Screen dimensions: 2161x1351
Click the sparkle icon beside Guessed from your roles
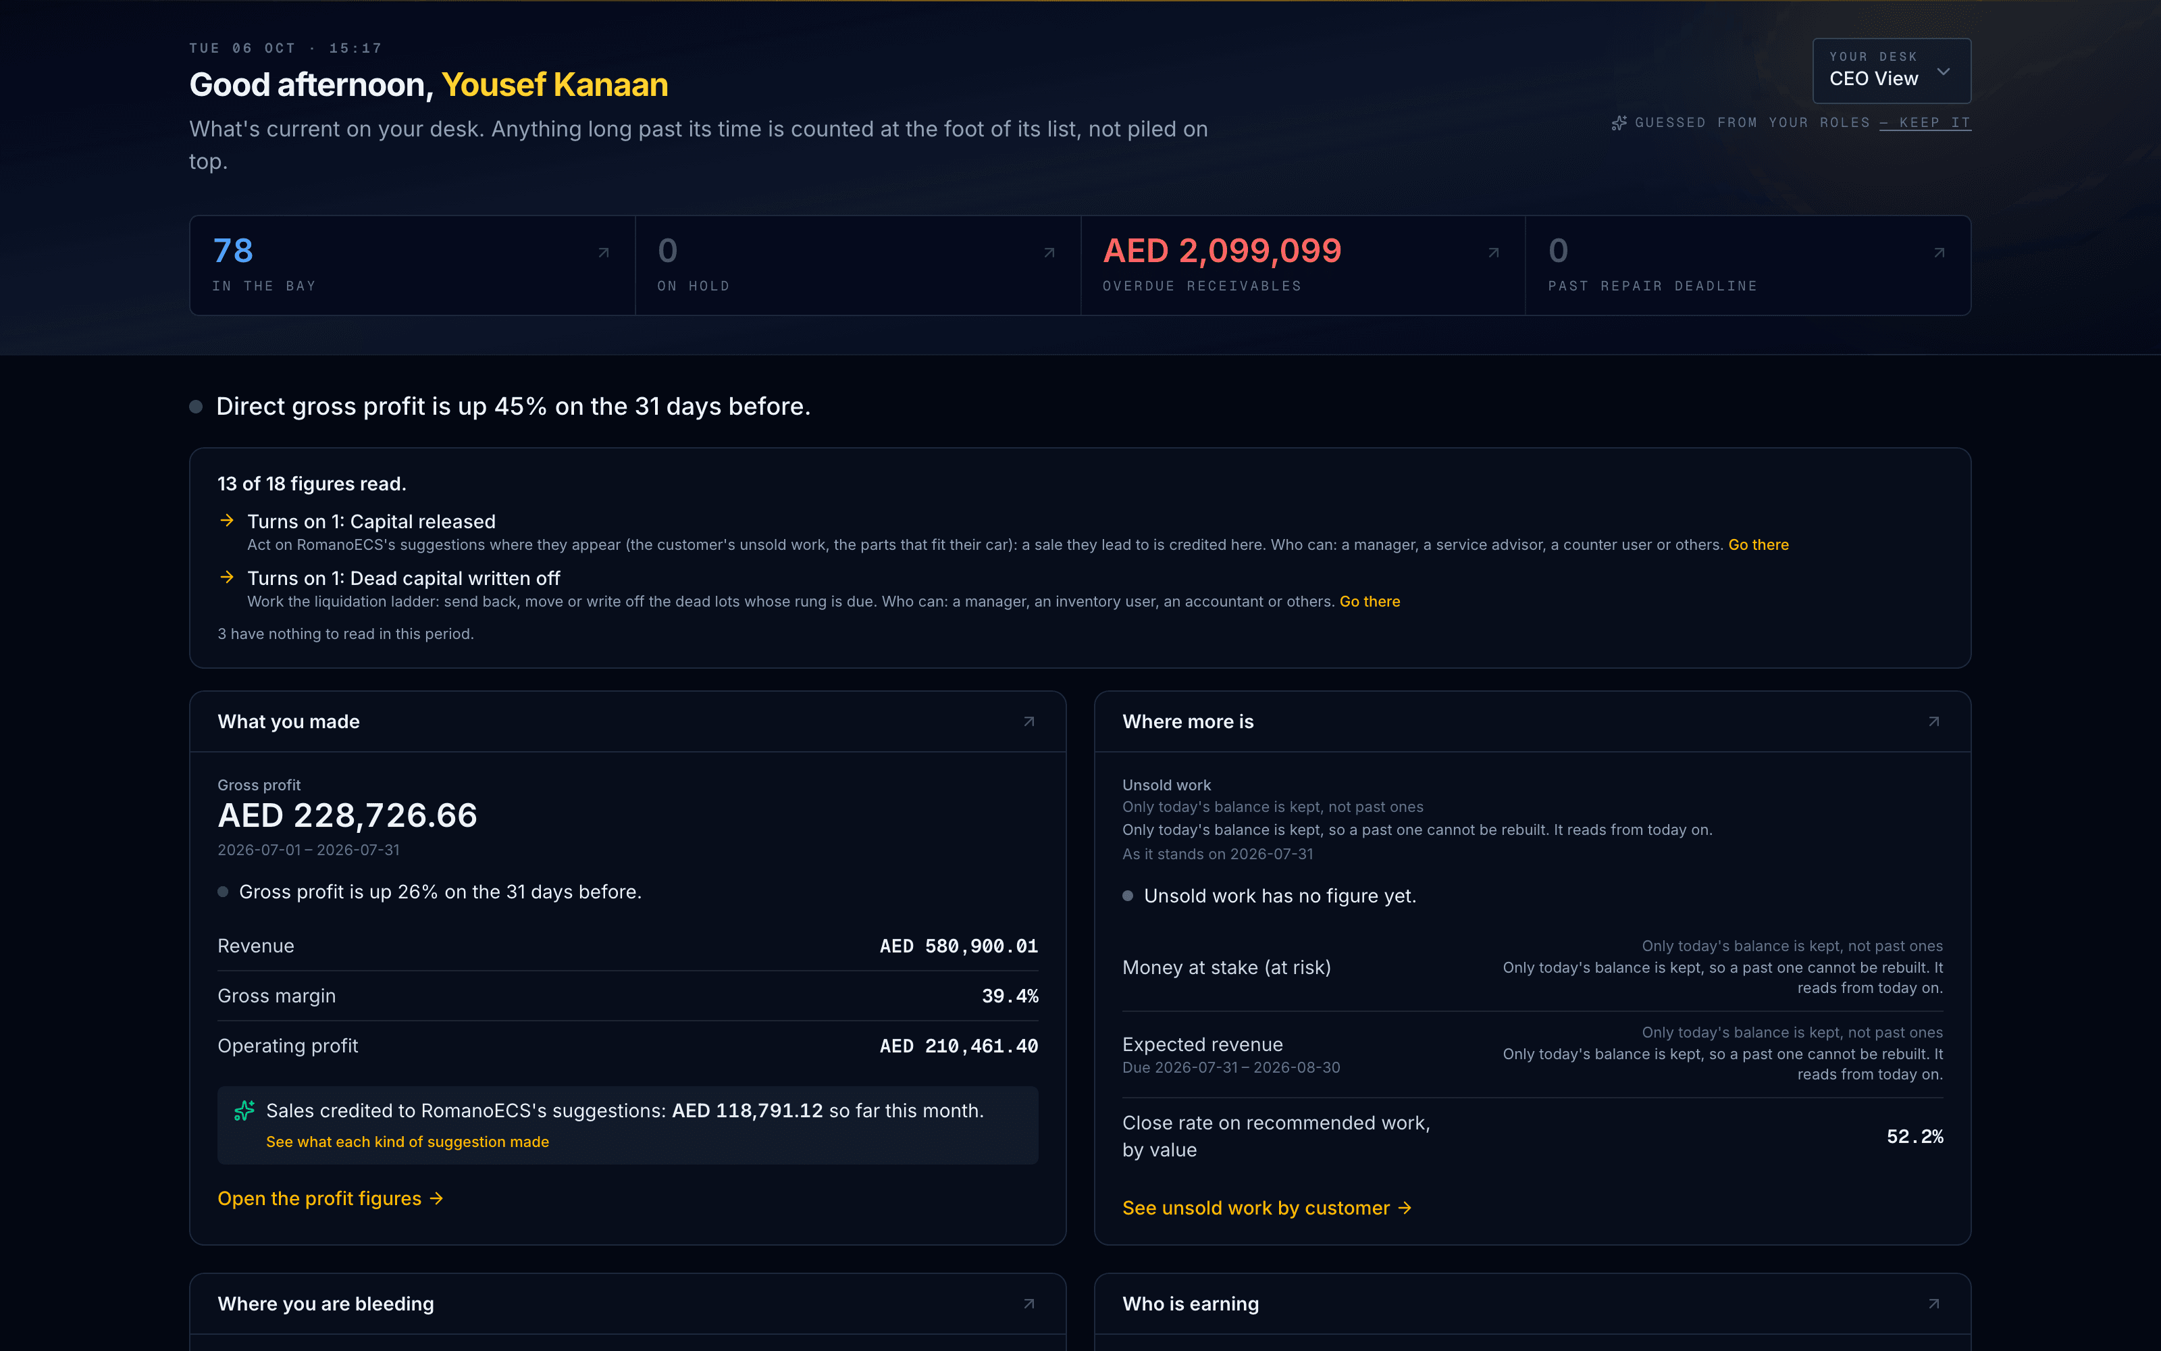1619,122
